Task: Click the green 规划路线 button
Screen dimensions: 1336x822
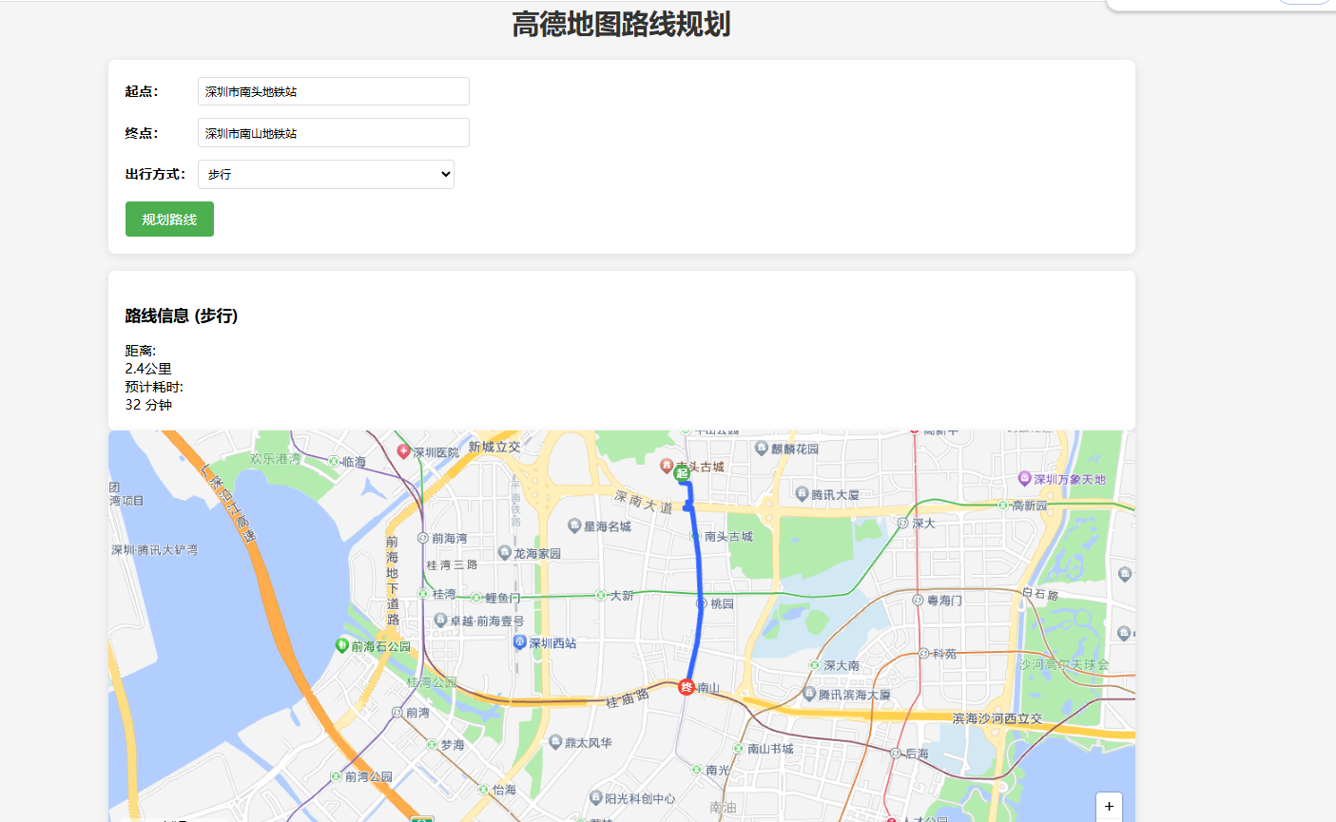Action: coord(169,219)
